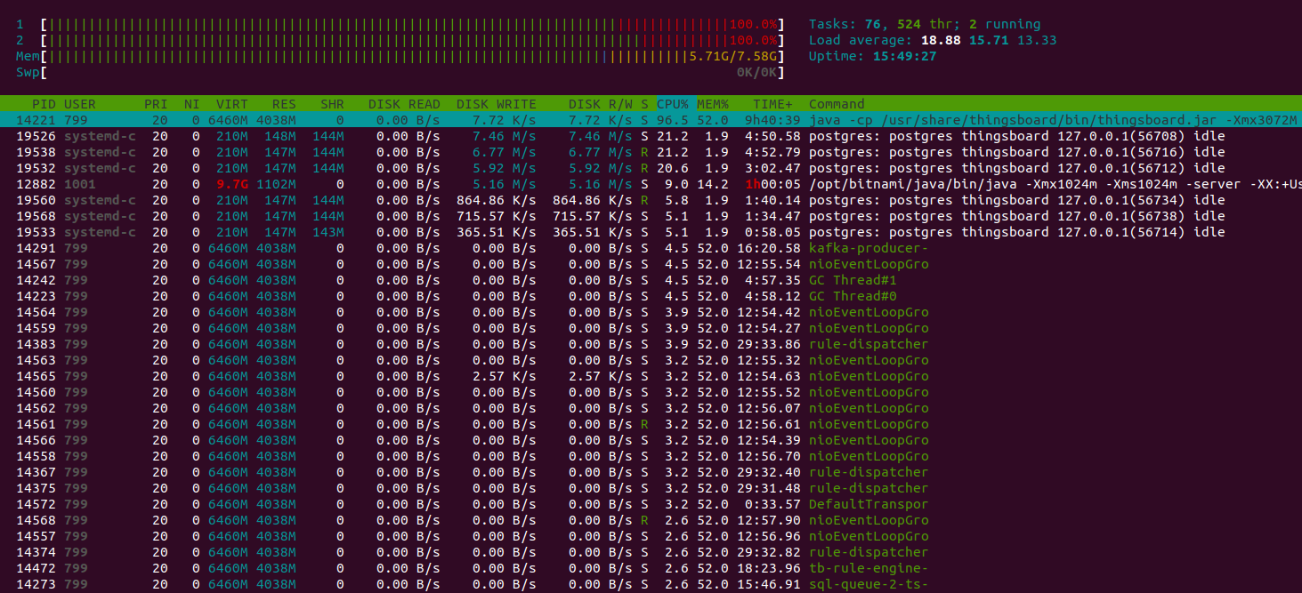The height and width of the screenshot is (593, 1302).
Task: Sort by the TIME+ column header
Action: coord(772,104)
